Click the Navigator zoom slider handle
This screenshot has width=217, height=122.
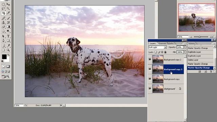point(199,37)
